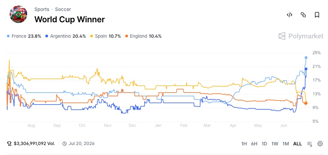
Task: Open the Soccer subcategory link
Action: point(63,9)
